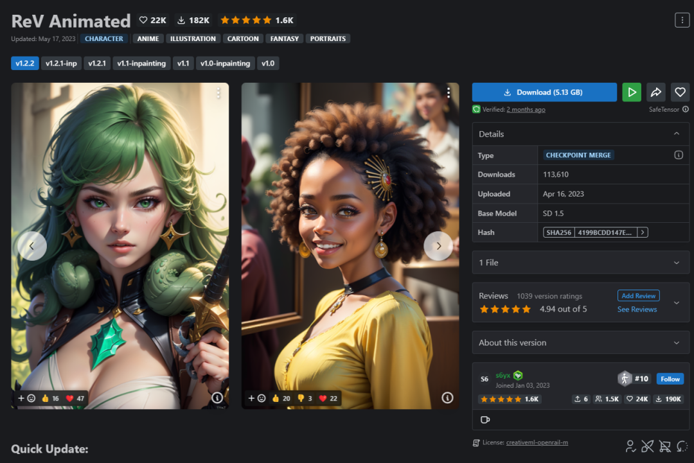Click the 182K downloads badge in the header
Screen dimensions: 694x463
pyautogui.click(x=193, y=21)
